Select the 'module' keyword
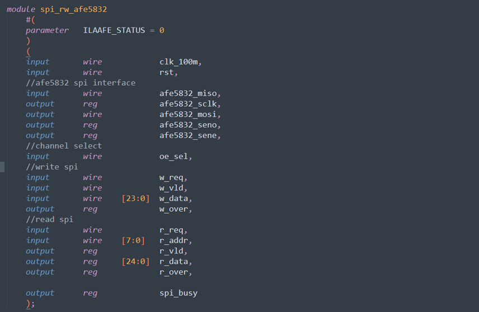This screenshot has width=479, height=312. point(21,9)
